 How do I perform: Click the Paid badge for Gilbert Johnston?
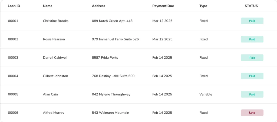point(252,76)
